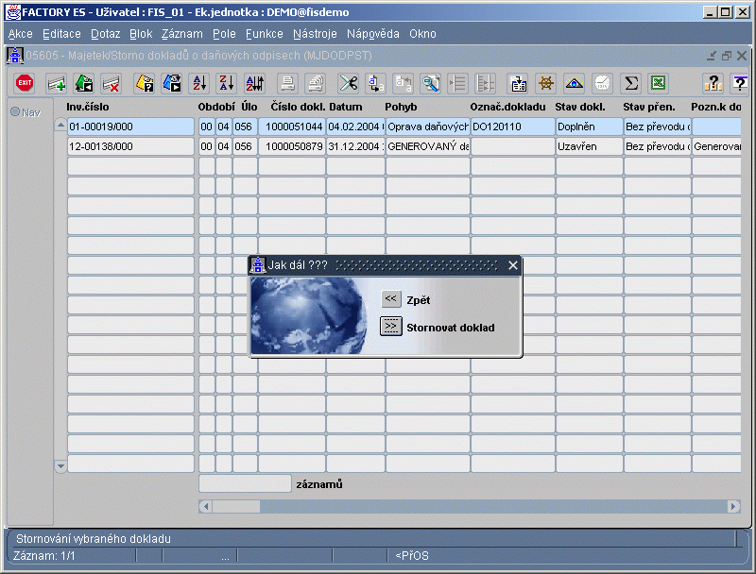The image size is (756, 574).
Task: Click the delete record icon with red X
Action: [112, 83]
